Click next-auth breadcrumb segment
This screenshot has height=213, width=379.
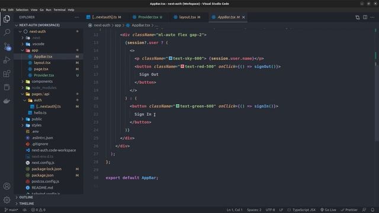102,25
